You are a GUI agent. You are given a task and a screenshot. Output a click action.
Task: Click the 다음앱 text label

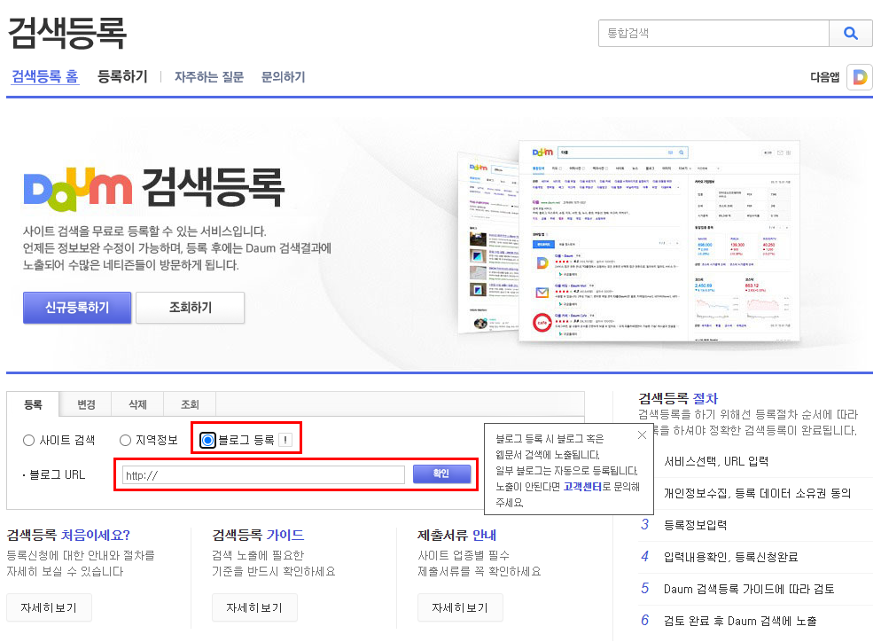[824, 77]
